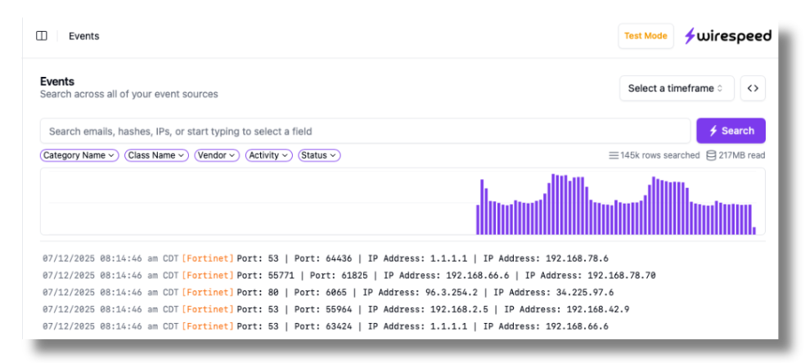Open the Status filter dropdown
Viewport: 805px width, 363px height.
pyautogui.click(x=319, y=155)
